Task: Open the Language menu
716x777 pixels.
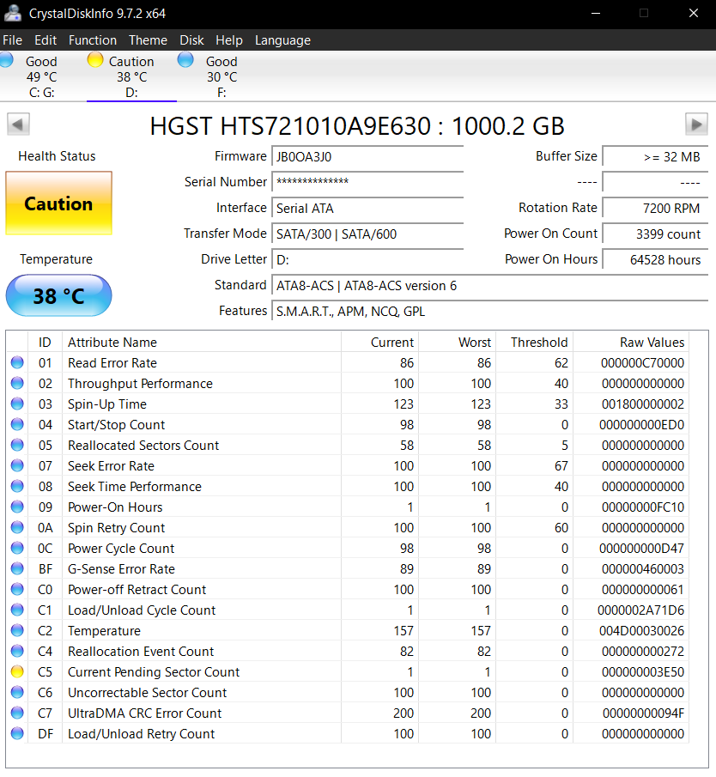Action: point(283,40)
